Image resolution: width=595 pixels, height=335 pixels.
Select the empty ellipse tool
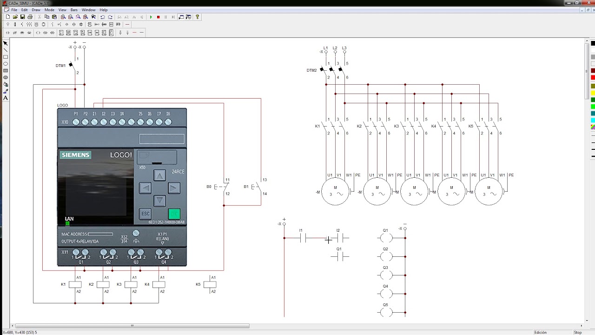[6, 64]
